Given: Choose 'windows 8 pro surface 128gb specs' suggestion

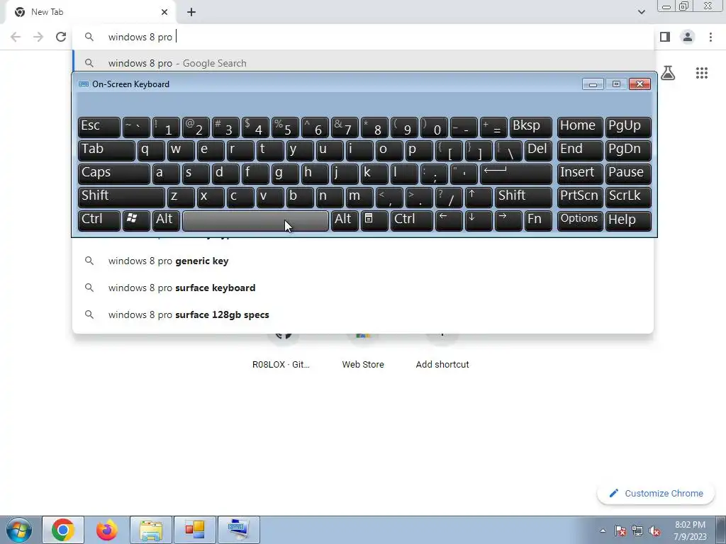Looking at the screenshot, I should coord(363,314).
